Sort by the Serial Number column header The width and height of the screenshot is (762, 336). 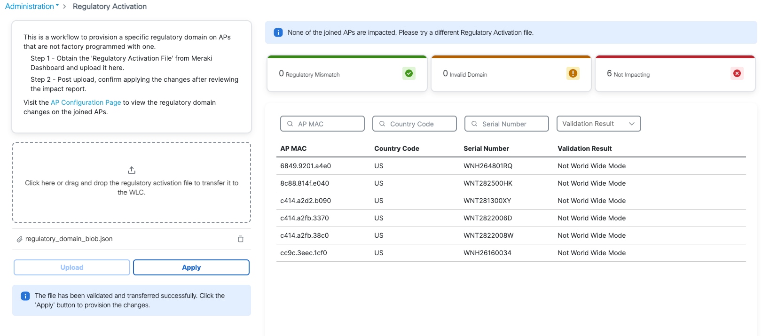tap(486, 148)
